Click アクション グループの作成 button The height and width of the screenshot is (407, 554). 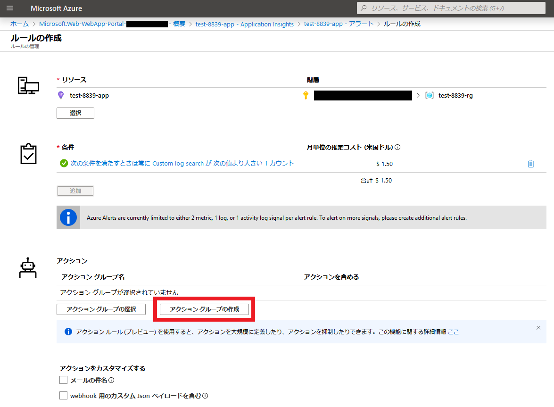pos(204,309)
